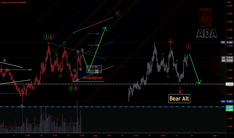Select red circled B above Bear Alt

click(180, 92)
